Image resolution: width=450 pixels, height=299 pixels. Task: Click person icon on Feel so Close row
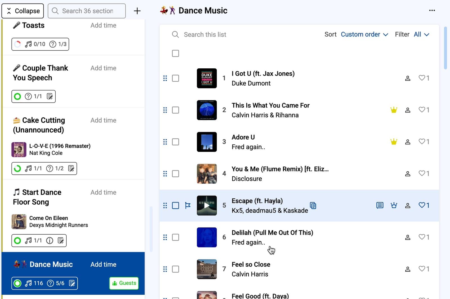tap(408, 269)
